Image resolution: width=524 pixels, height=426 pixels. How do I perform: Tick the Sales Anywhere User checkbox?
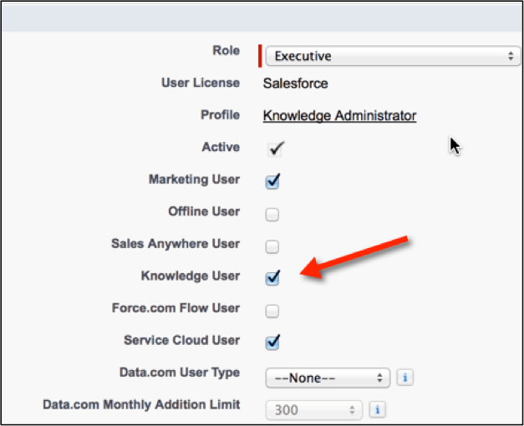[x=272, y=246]
